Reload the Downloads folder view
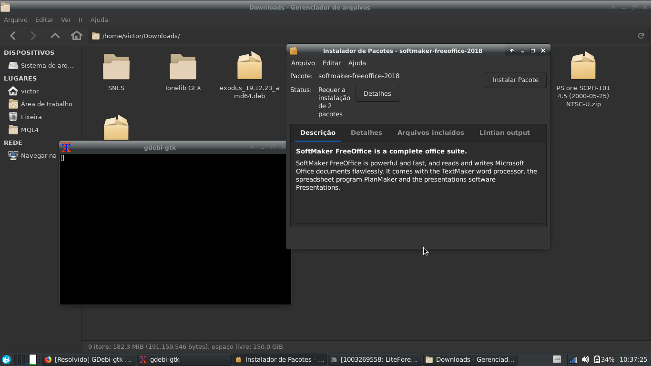651x366 pixels. pyautogui.click(x=641, y=36)
